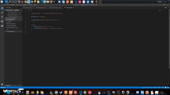
Task: Open Microsoft Edge from the top bar
Action: point(88,2)
